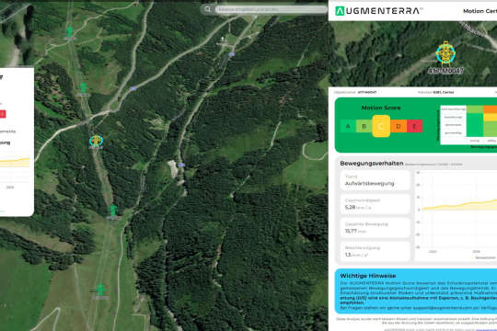The image size is (497, 331).
Task: Click the 'Motion Score' heading
Action: click(x=381, y=108)
